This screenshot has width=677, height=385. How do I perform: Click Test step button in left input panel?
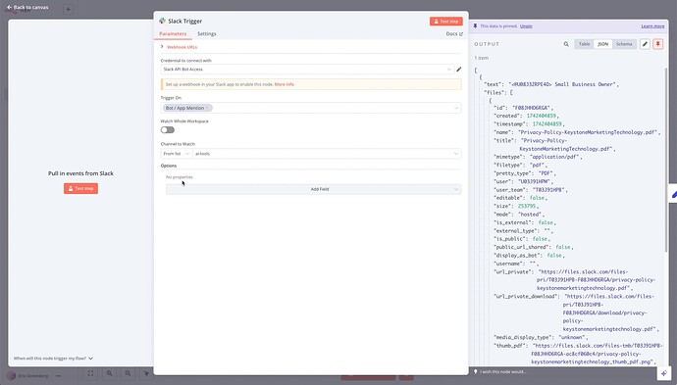click(x=80, y=188)
